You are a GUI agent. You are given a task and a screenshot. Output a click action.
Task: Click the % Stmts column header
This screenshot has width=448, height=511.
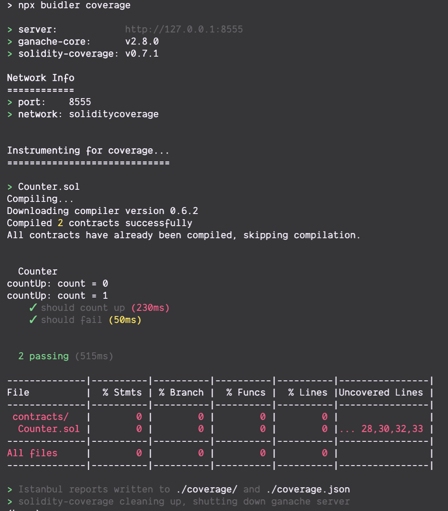[122, 393]
